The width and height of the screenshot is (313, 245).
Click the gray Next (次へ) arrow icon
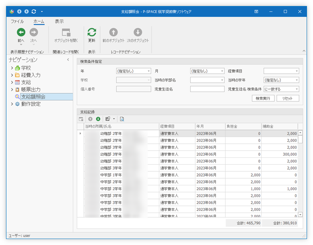click(34, 32)
